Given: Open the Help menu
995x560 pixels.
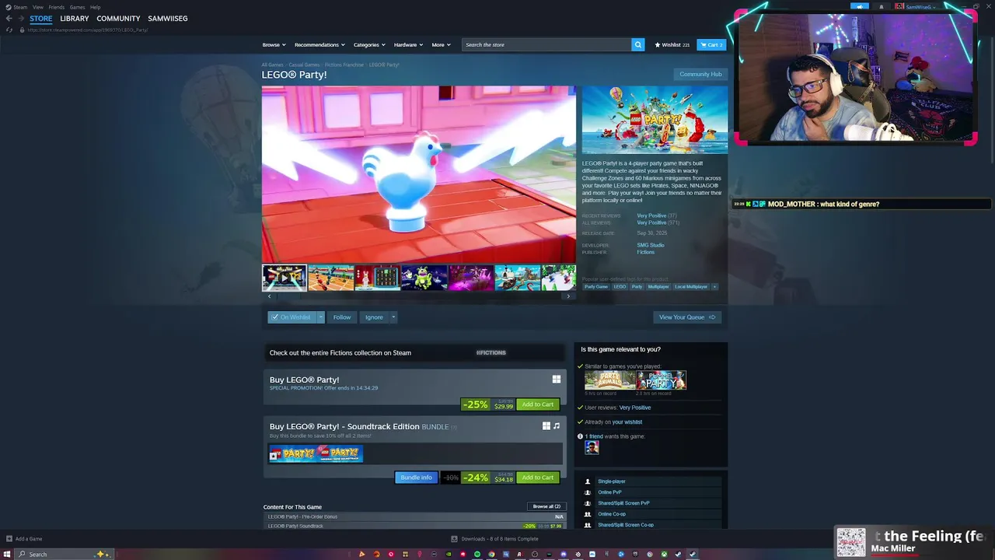Looking at the screenshot, I should 95,7.
